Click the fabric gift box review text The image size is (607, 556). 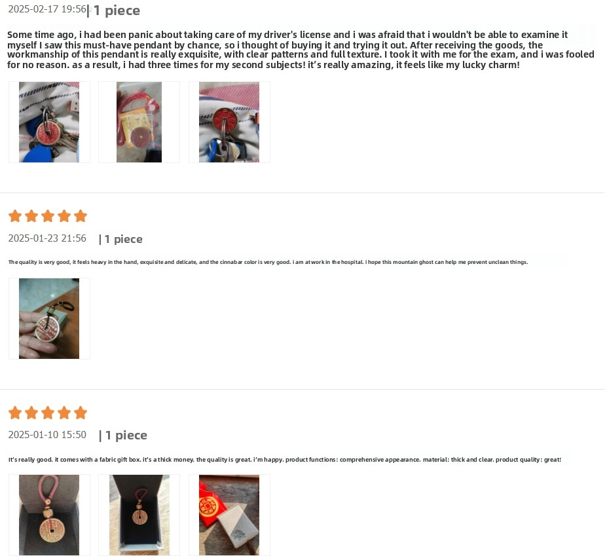[285, 460]
